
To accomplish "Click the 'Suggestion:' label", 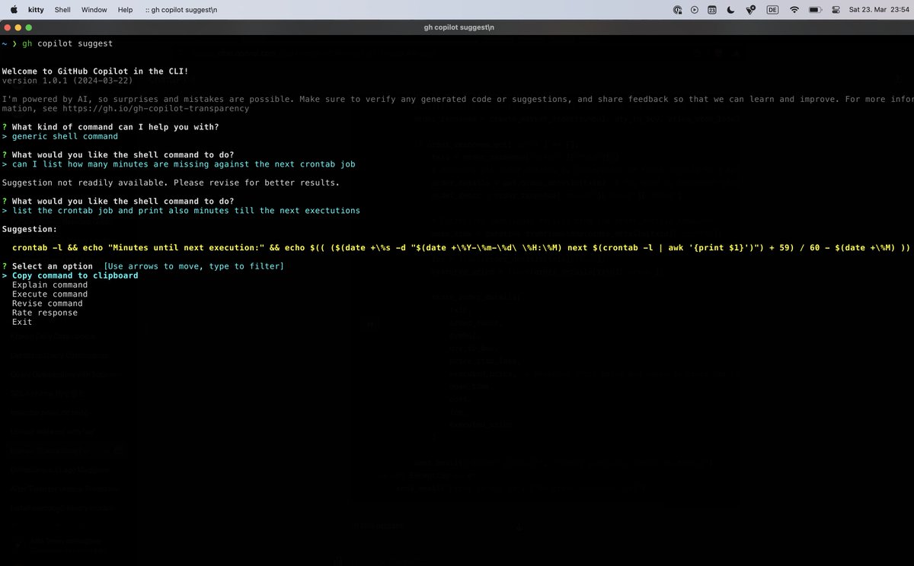I will (30, 229).
